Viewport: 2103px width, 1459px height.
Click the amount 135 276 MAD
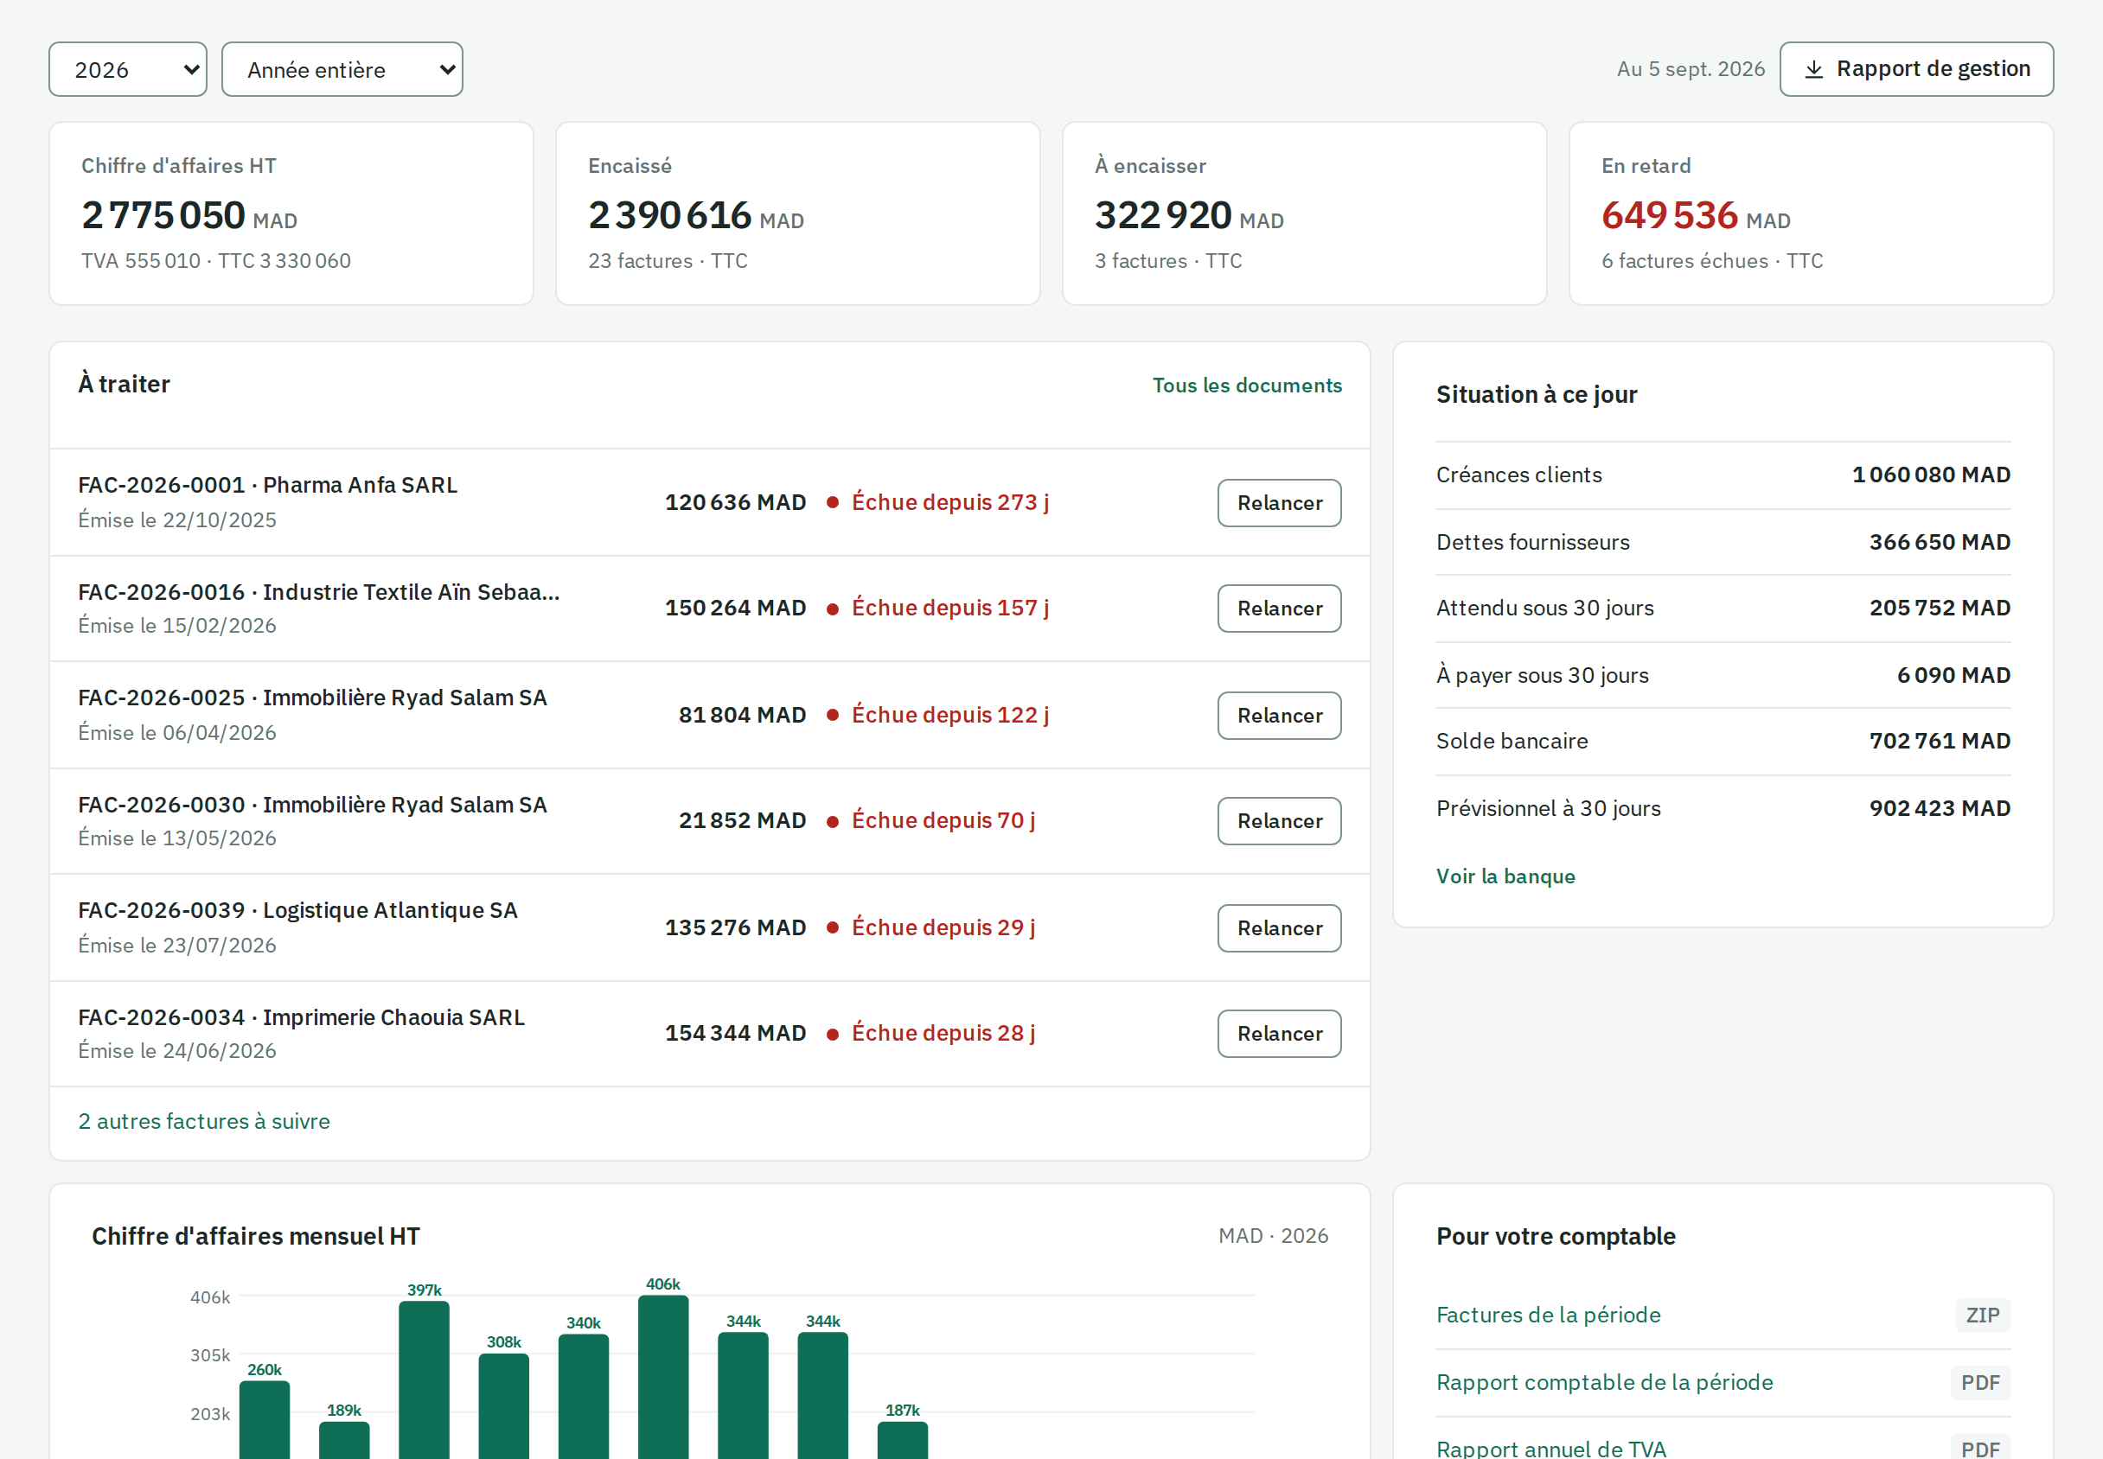click(x=735, y=928)
